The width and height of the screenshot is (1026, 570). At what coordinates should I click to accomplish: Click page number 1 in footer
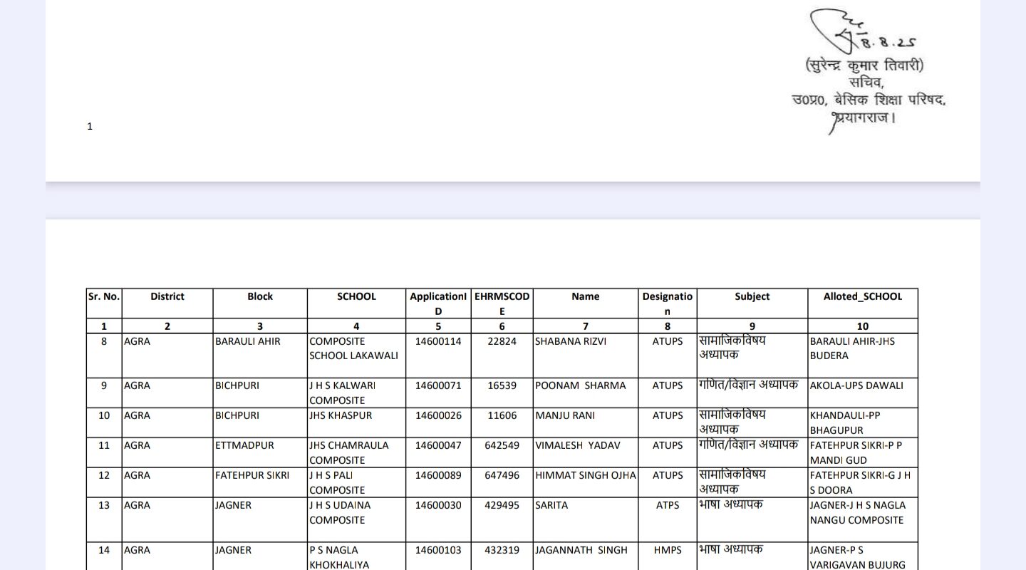pos(90,127)
